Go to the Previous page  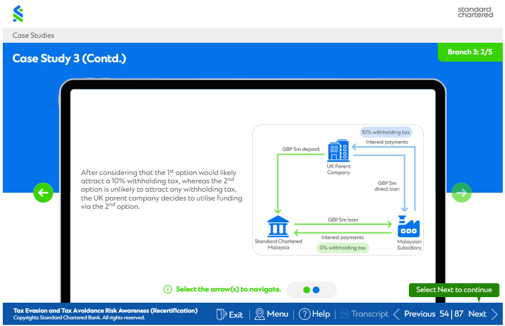pos(414,314)
